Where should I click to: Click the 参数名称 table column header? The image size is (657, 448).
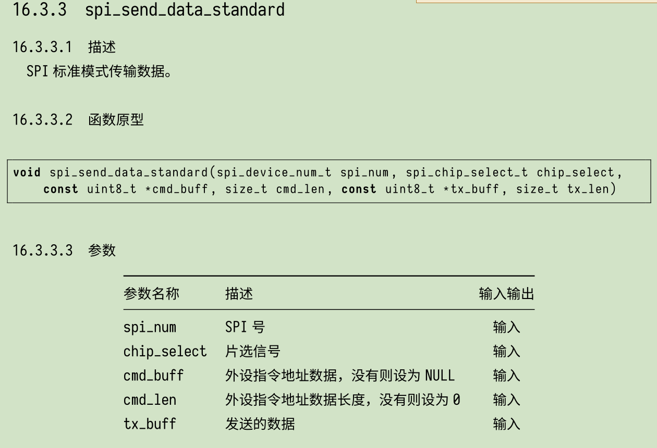click(151, 294)
